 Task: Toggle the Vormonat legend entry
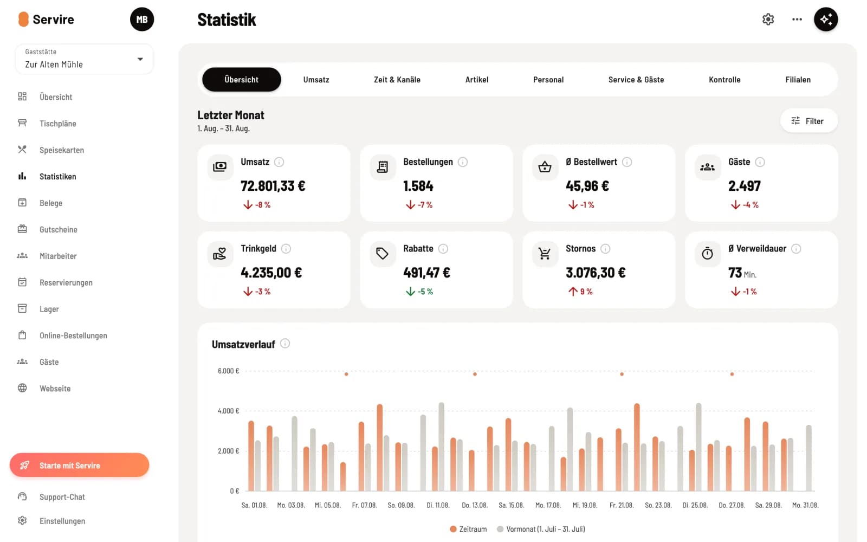pos(541,529)
